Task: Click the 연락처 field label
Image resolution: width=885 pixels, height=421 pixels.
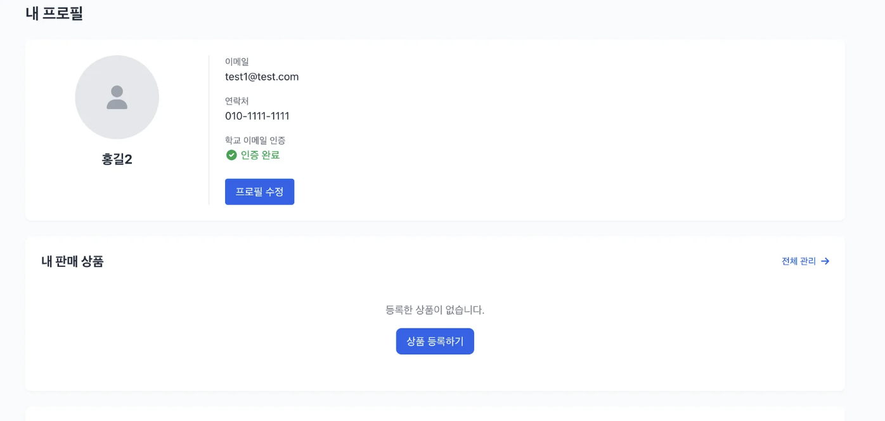Action: pyautogui.click(x=237, y=101)
